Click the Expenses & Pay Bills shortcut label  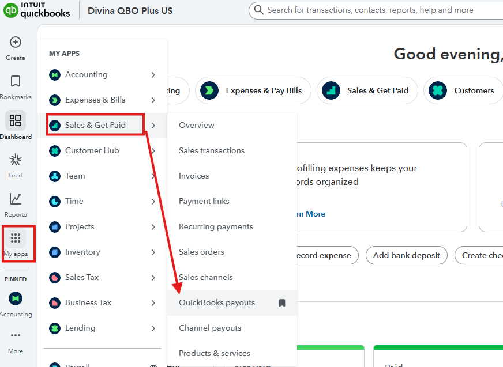coord(264,90)
